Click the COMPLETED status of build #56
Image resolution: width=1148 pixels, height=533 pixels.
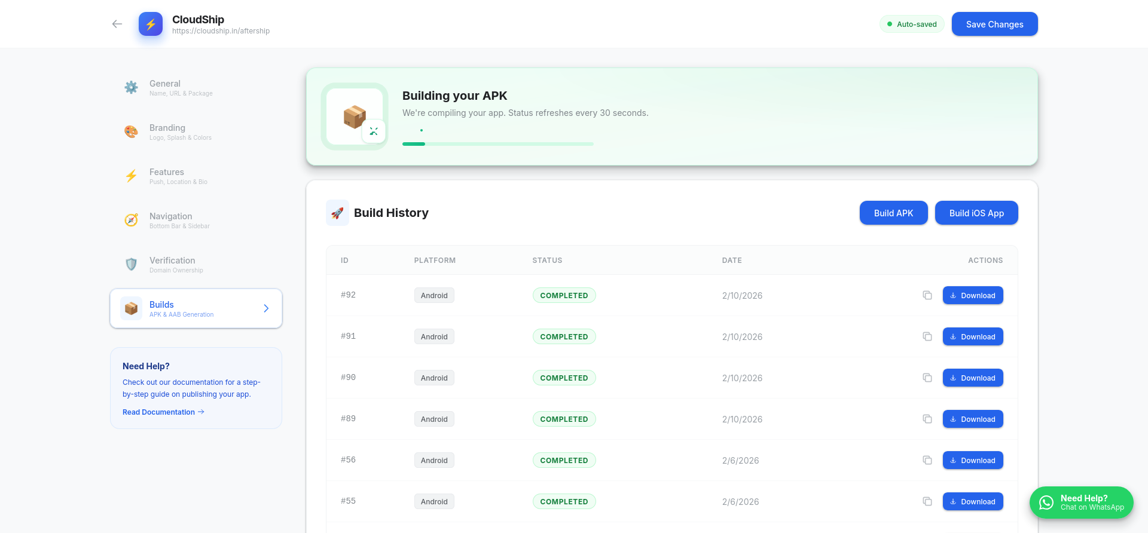tap(564, 460)
